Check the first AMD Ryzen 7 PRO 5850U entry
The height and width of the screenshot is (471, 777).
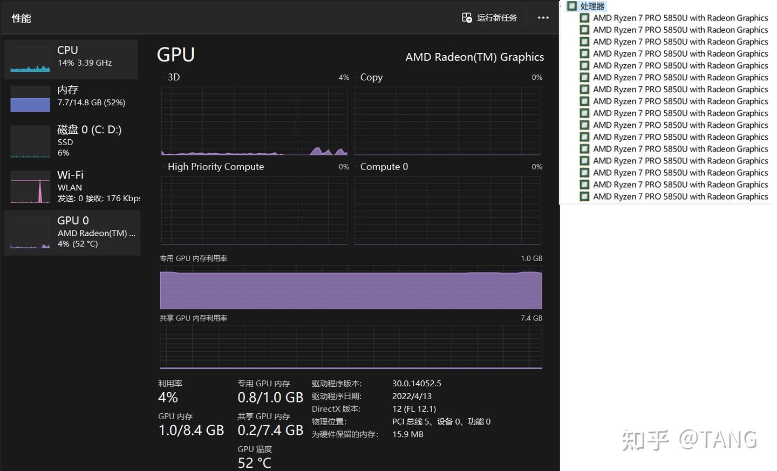click(x=584, y=18)
